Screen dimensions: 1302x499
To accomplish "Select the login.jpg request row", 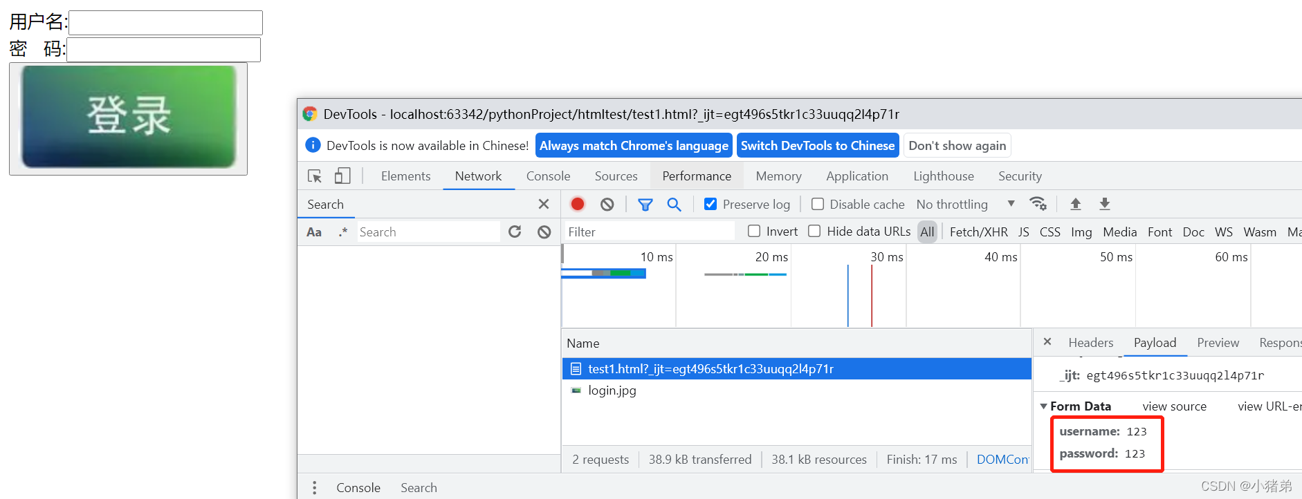I will [796, 390].
